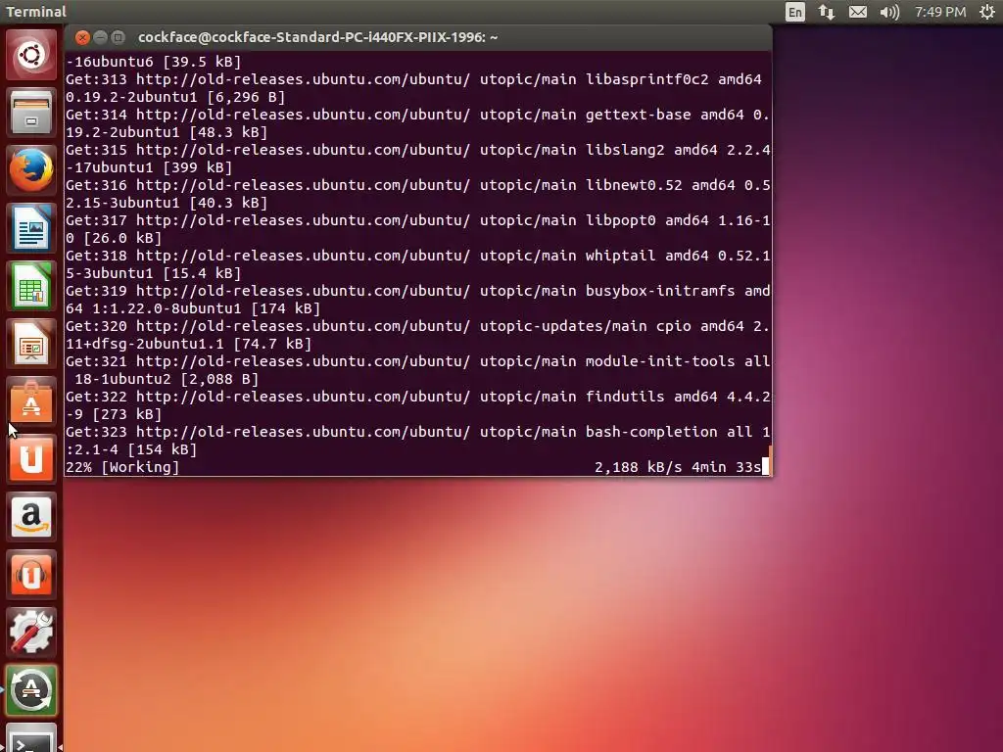Image resolution: width=1003 pixels, height=752 pixels.
Task: Open LibreOffice Writer from launcher
Action: pyautogui.click(x=30, y=227)
